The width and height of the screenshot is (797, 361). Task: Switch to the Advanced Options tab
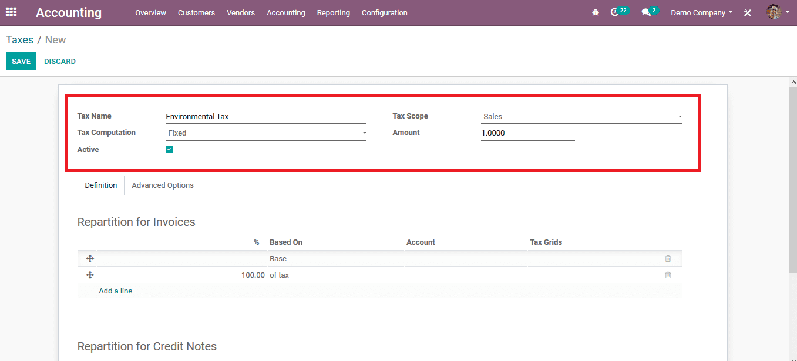(163, 185)
